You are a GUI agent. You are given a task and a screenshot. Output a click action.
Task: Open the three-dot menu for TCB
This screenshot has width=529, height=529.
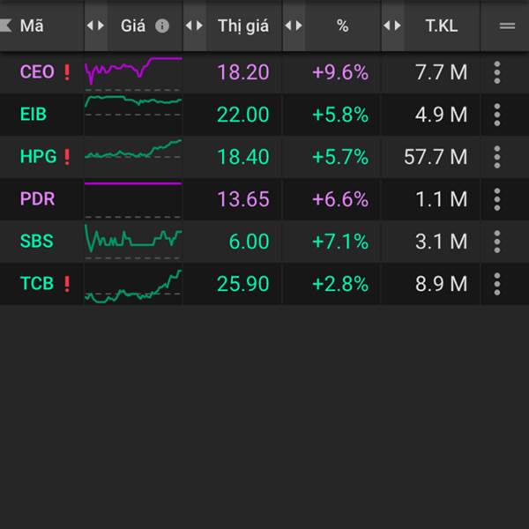click(x=496, y=284)
